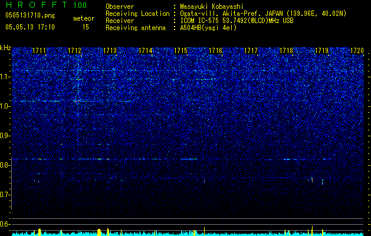The width and height of the screenshot is (371, 236).
Task: Click the filename 0505131710.png
Action: pos(30,16)
